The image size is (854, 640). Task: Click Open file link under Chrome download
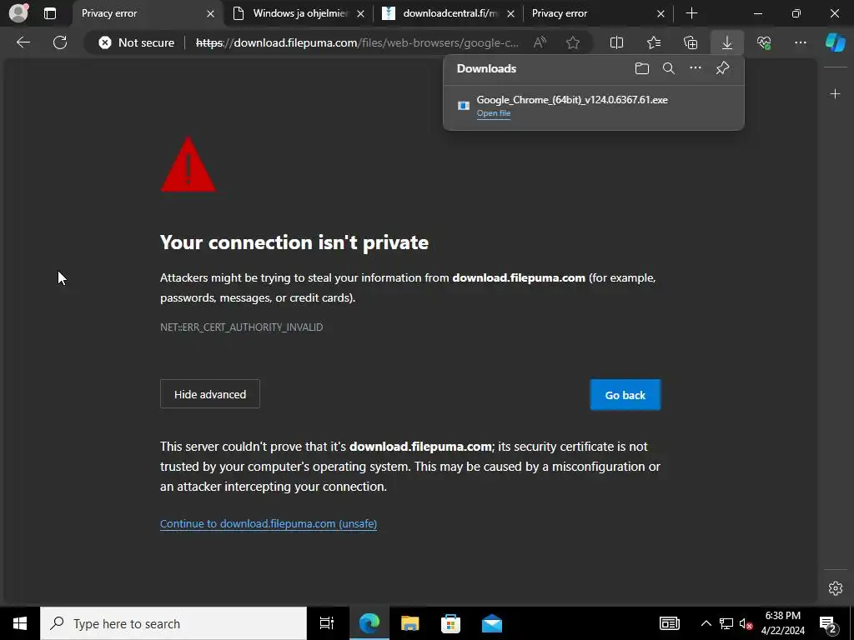[x=494, y=113]
